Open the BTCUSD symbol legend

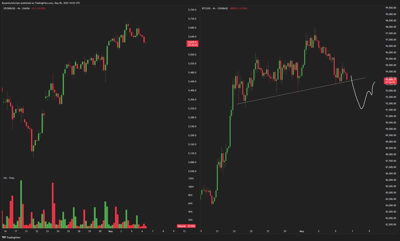point(208,8)
